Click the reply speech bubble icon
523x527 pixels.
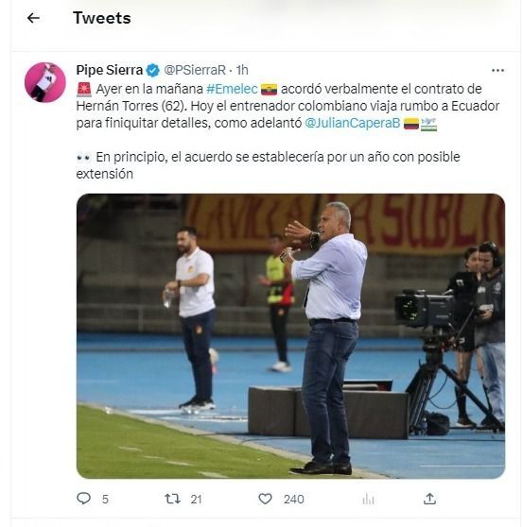coord(84,499)
